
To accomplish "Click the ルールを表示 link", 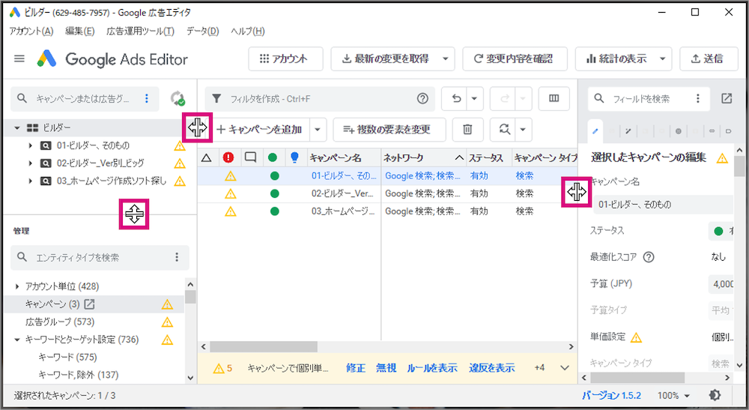I will (x=432, y=367).
